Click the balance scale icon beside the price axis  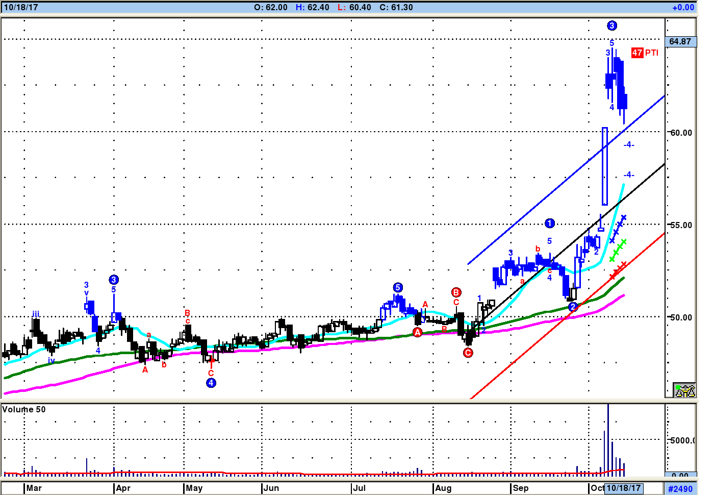point(684,390)
